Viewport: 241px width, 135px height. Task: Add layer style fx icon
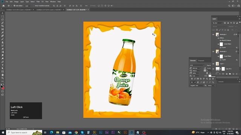click(x=220, y=74)
